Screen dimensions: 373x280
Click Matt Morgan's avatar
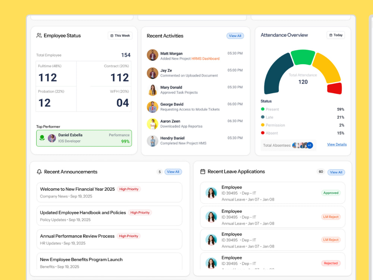click(153, 55)
